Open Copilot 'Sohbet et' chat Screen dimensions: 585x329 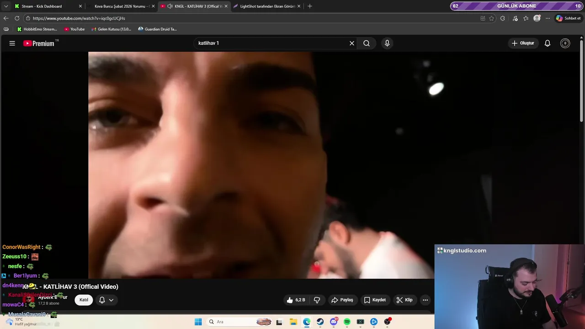pos(568,18)
